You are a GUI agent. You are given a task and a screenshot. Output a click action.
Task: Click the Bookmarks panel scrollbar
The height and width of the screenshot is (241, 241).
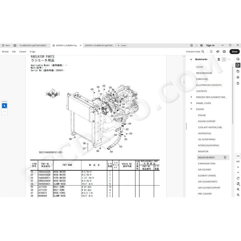pyautogui.click(x=232, y=95)
